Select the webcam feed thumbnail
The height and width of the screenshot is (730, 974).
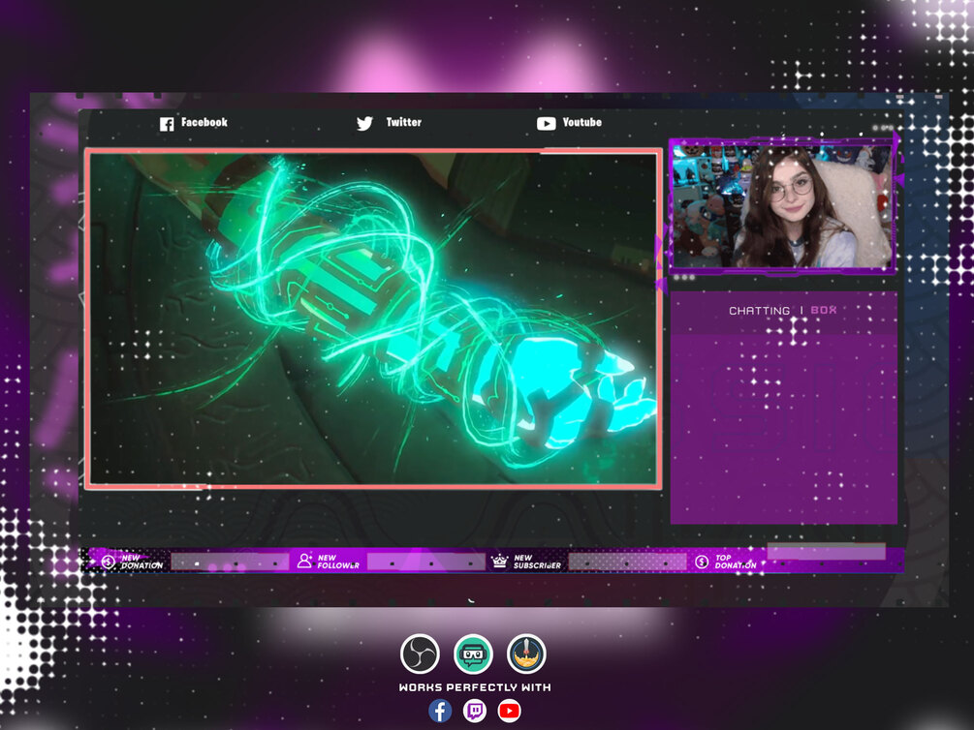click(x=781, y=206)
